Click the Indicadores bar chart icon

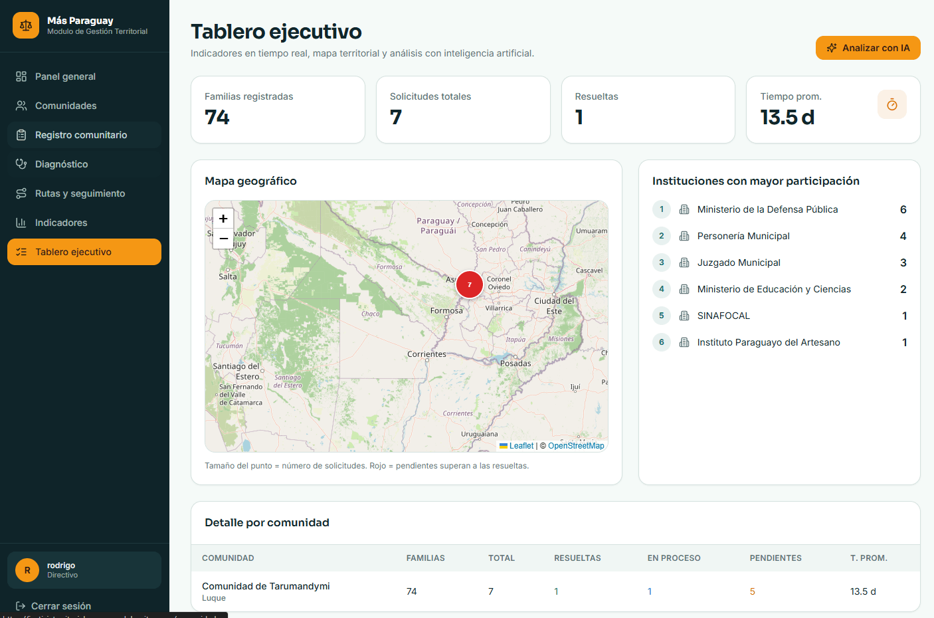[21, 223]
